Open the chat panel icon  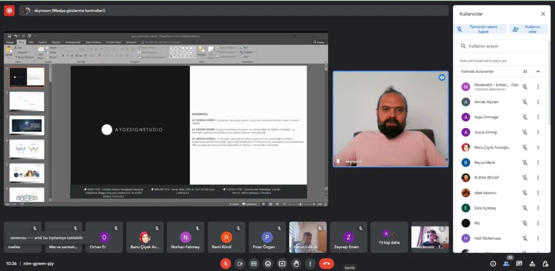pos(519,264)
